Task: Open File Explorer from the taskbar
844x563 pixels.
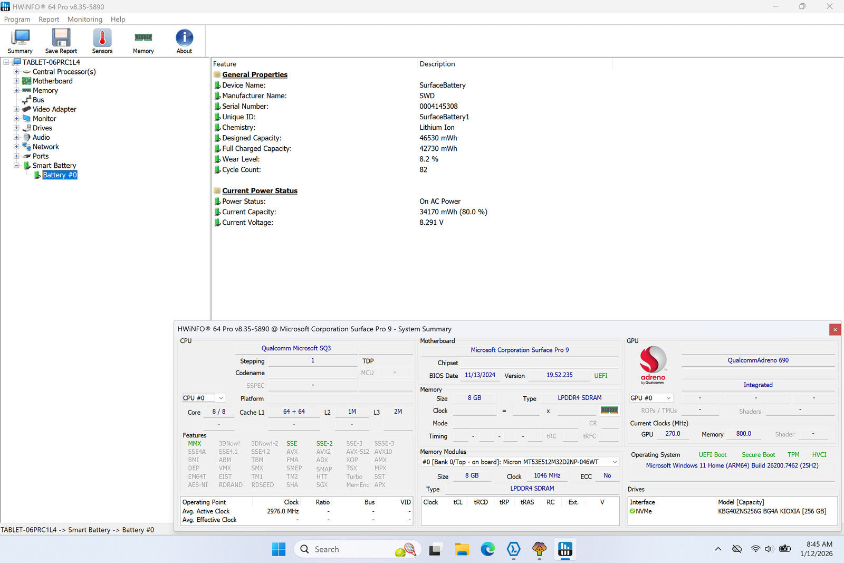Action: point(462,549)
